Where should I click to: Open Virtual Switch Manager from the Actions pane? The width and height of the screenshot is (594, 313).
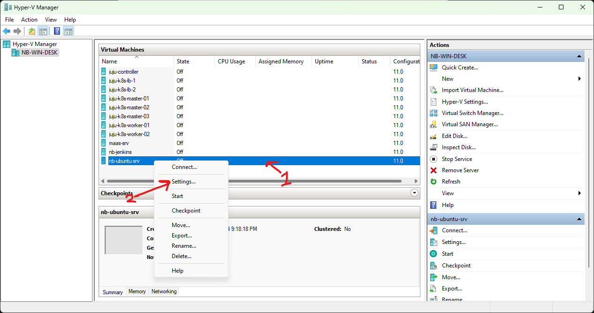[472, 113]
